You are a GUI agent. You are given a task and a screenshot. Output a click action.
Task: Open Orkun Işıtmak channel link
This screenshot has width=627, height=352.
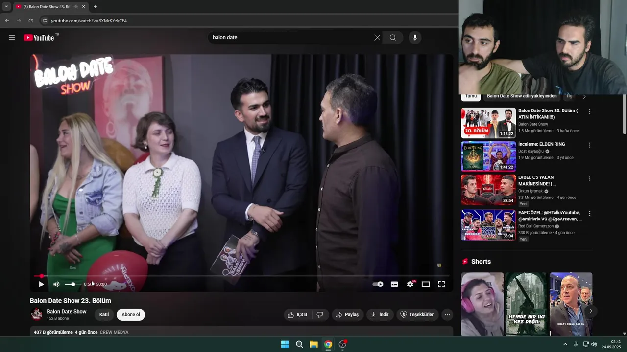tap(531, 191)
